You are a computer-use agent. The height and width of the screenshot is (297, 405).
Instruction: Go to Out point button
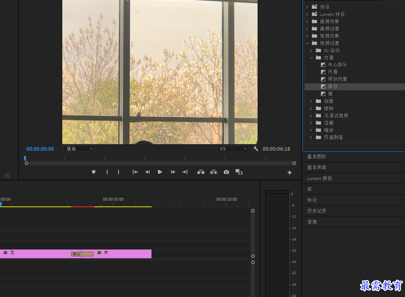pyautogui.click(x=185, y=172)
